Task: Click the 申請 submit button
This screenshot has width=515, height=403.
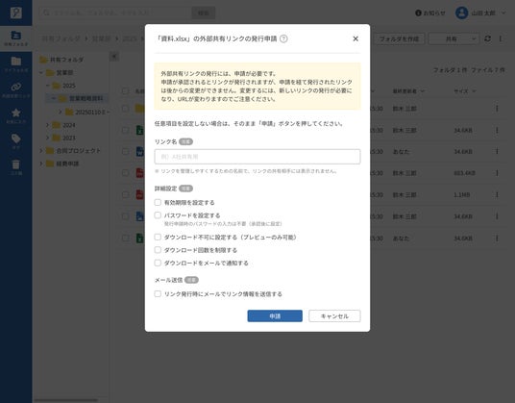Action: pos(275,315)
